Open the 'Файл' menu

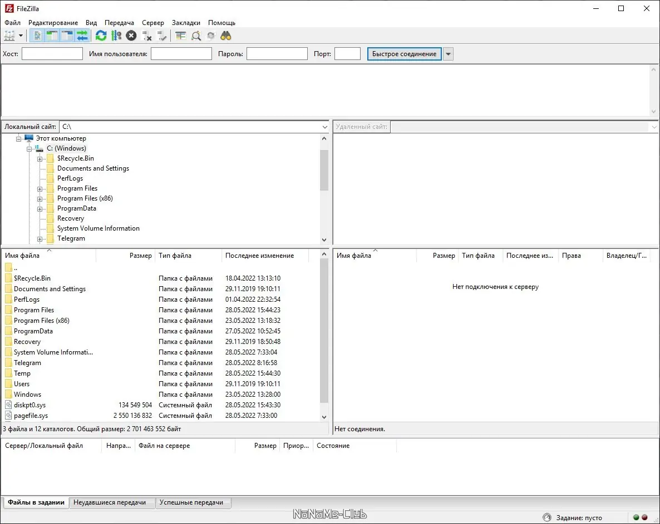point(13,23)
